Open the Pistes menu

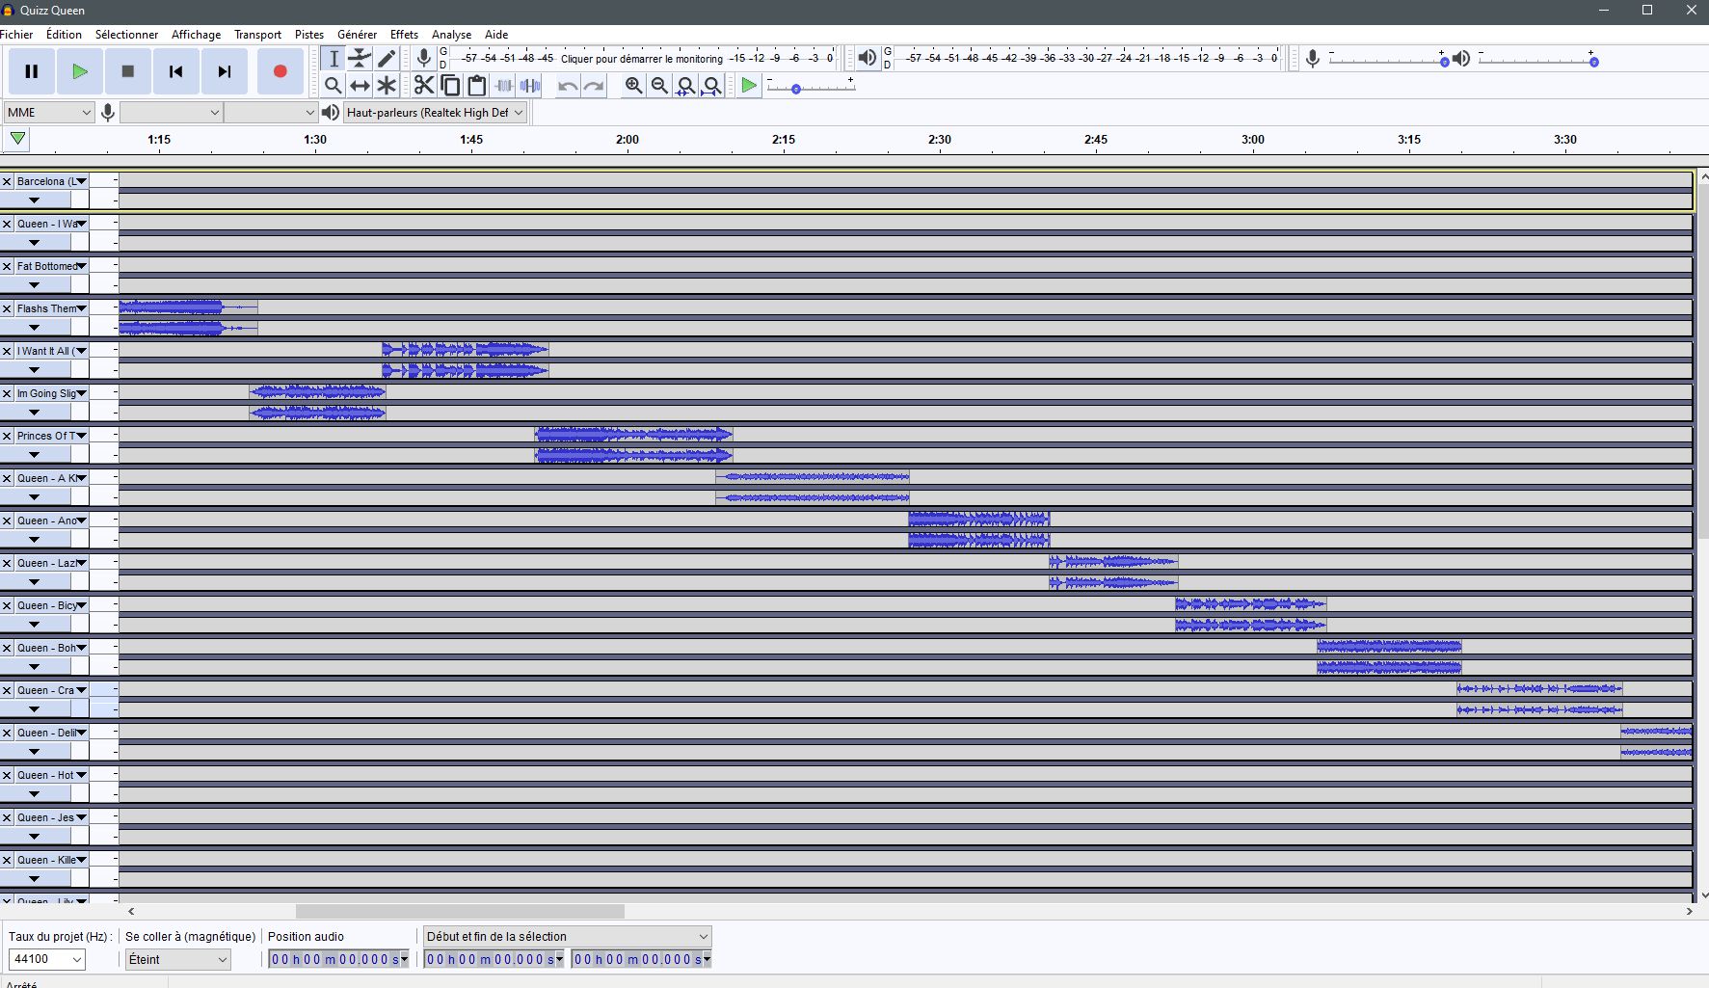tap(308, 35)
